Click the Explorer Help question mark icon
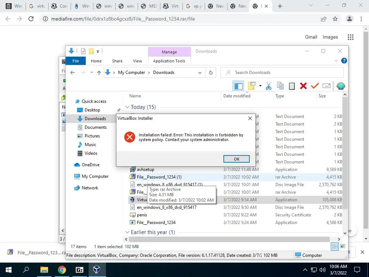369x277 pixels. coord(344,61)
